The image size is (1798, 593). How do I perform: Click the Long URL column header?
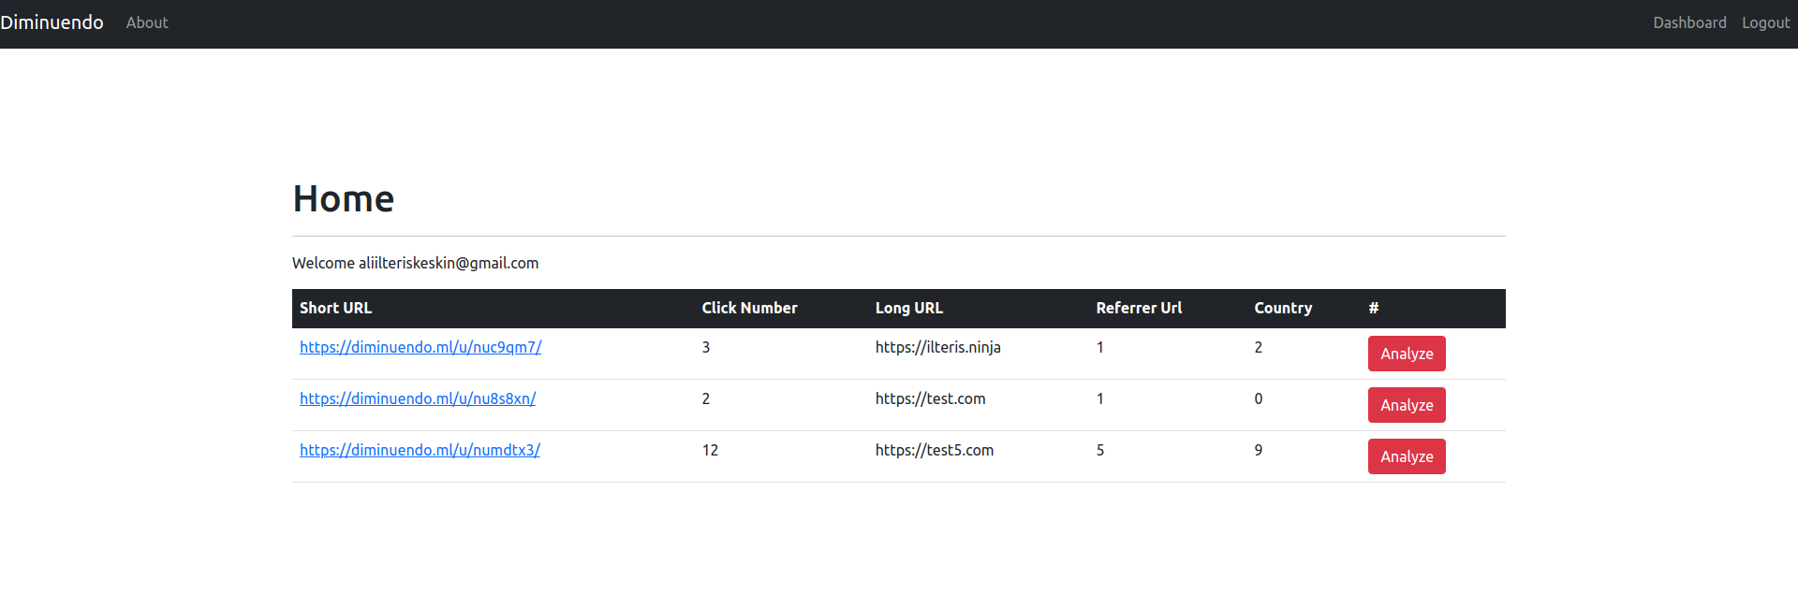point(908,308)
